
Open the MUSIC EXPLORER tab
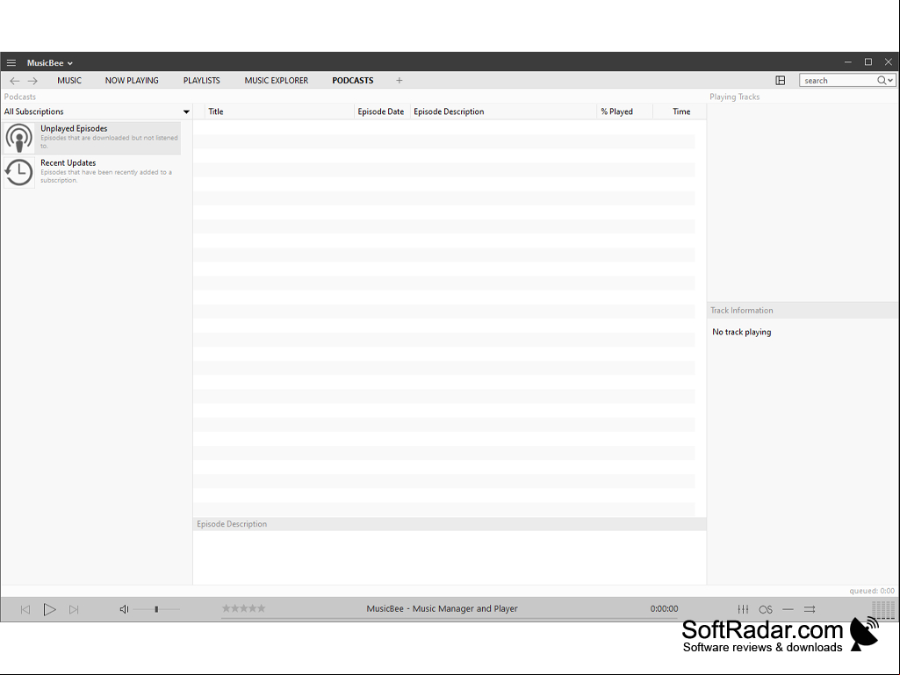[x=276, y=81]
